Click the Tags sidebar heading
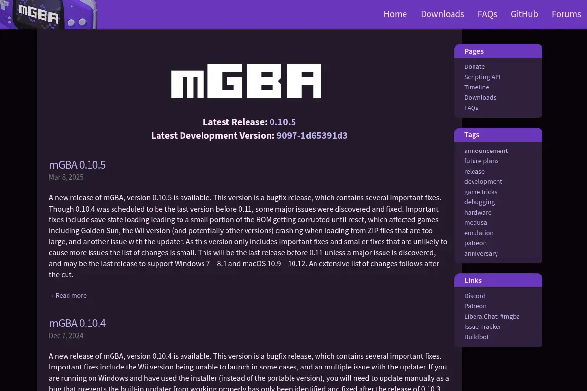Screen dimensions: 587x391 tap(498, 135)
